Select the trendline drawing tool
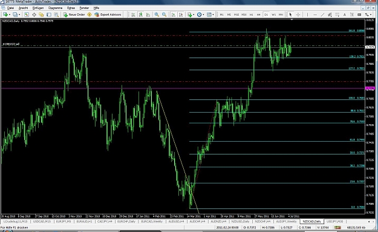 click(x=322, y=15)
